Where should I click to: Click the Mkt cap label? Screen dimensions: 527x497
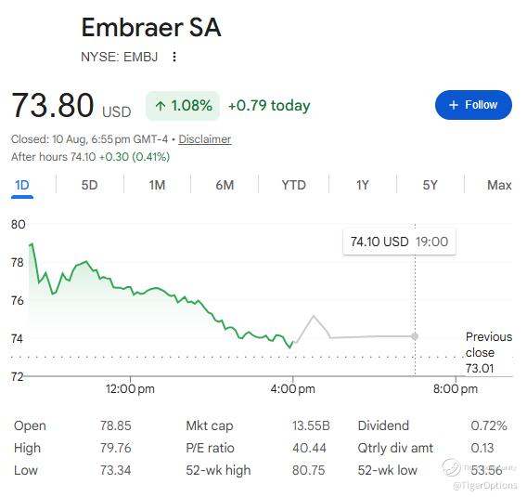(x=210, y=425)
